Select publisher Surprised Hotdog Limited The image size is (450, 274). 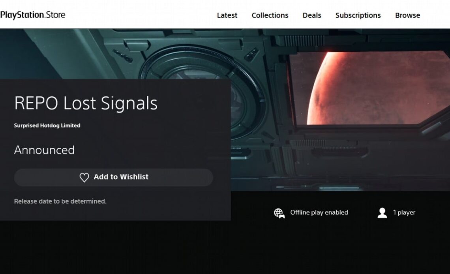click(47, 125)
